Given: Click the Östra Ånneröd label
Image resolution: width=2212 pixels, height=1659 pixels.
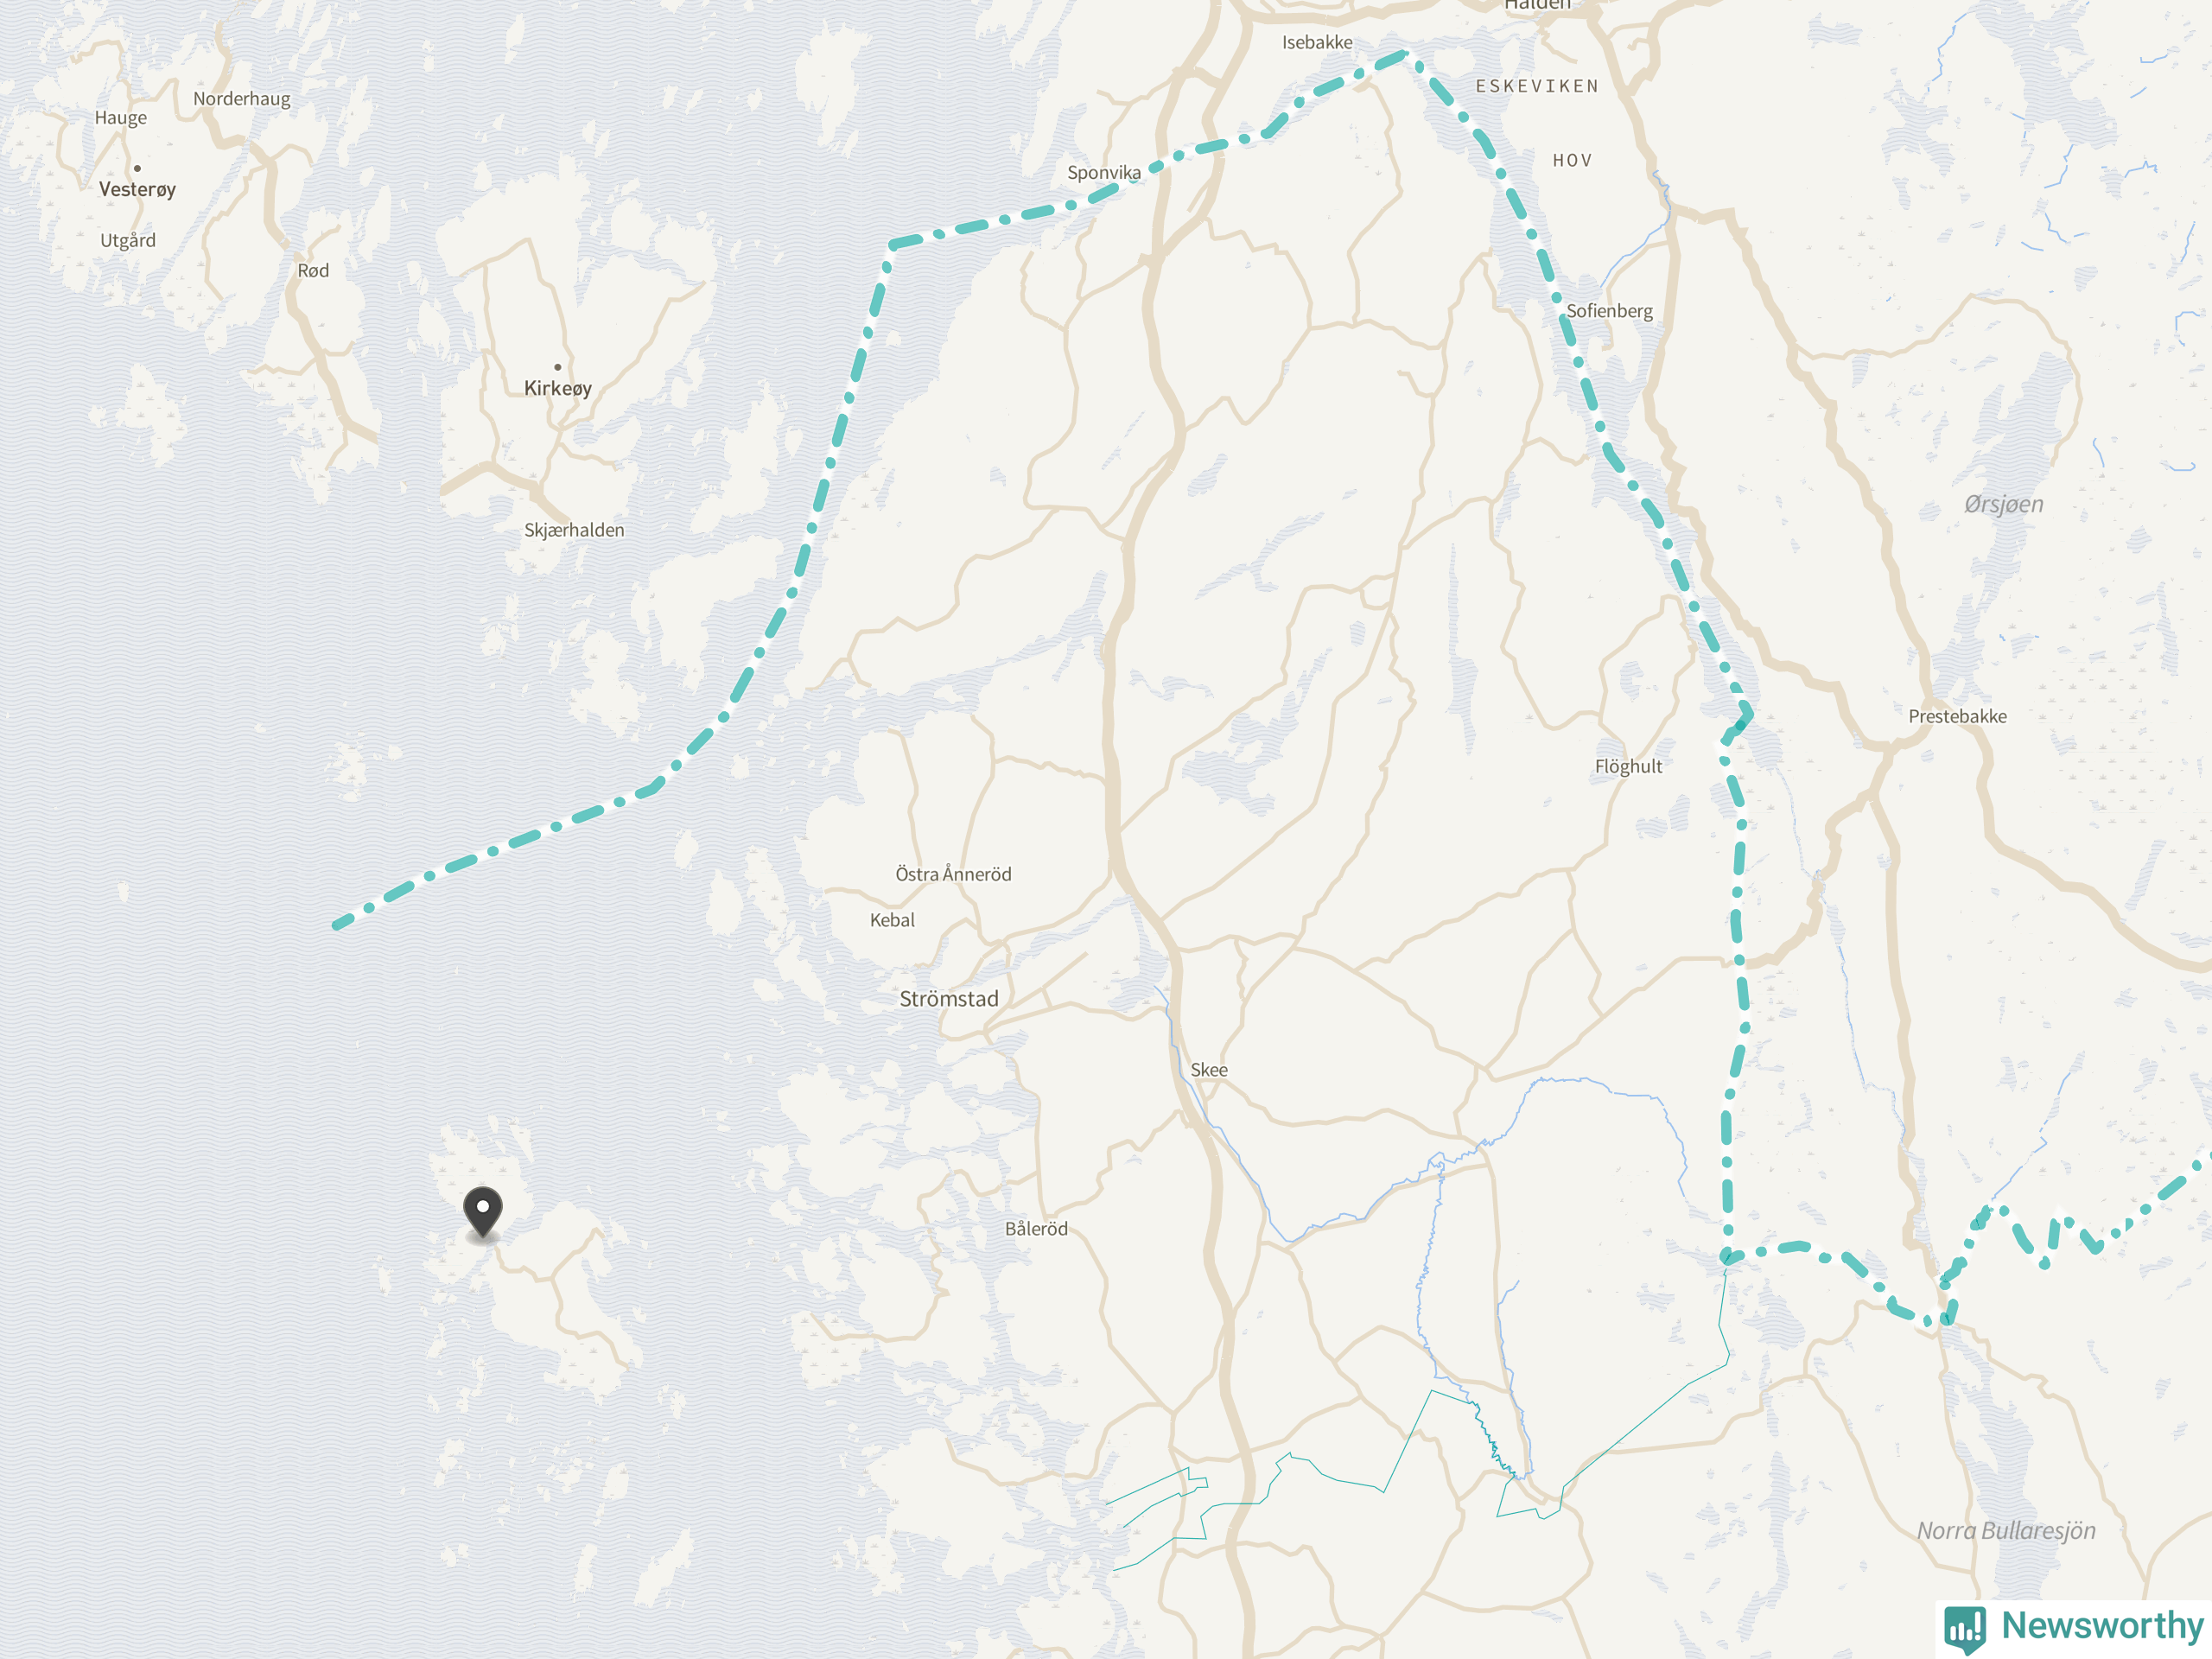Looking at the screenshot, I should [x=953, y=874].
